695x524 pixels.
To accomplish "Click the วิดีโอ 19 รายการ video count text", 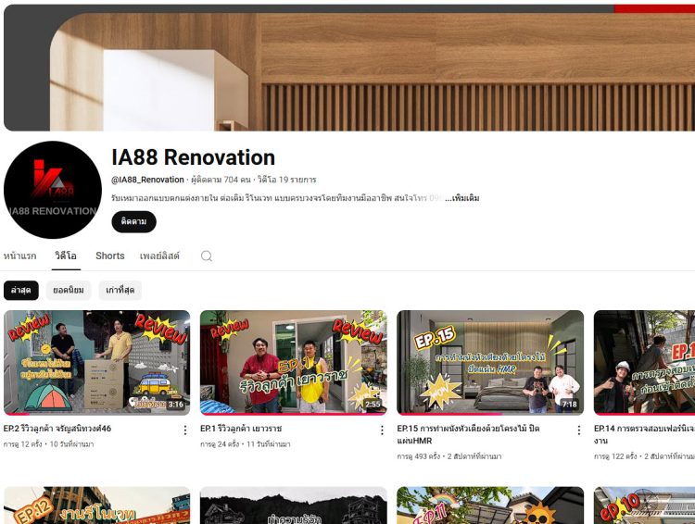I will 286,180.
